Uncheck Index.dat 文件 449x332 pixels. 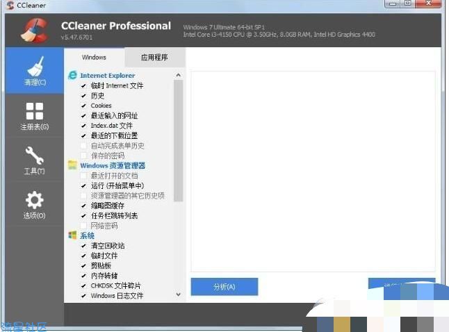click(83, 126)
